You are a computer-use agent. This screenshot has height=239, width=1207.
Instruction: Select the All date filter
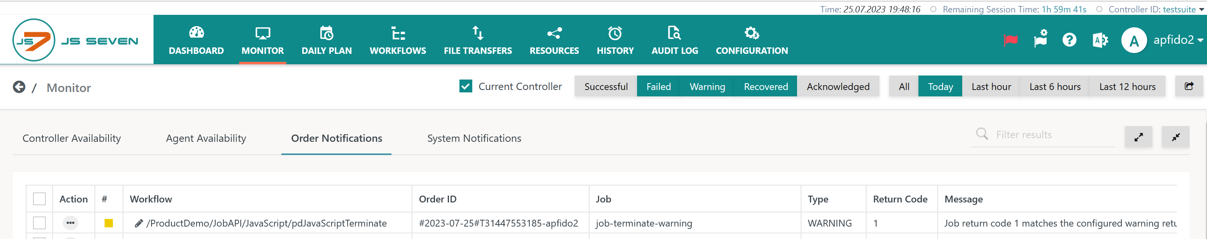tap(904, 87)
